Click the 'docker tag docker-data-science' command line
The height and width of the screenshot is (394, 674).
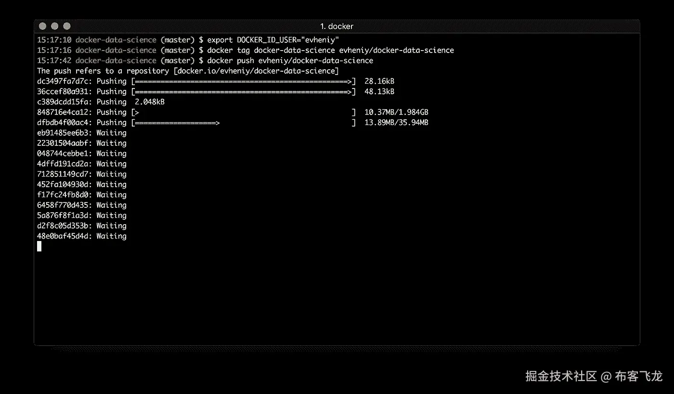click(x=331, y=50)
